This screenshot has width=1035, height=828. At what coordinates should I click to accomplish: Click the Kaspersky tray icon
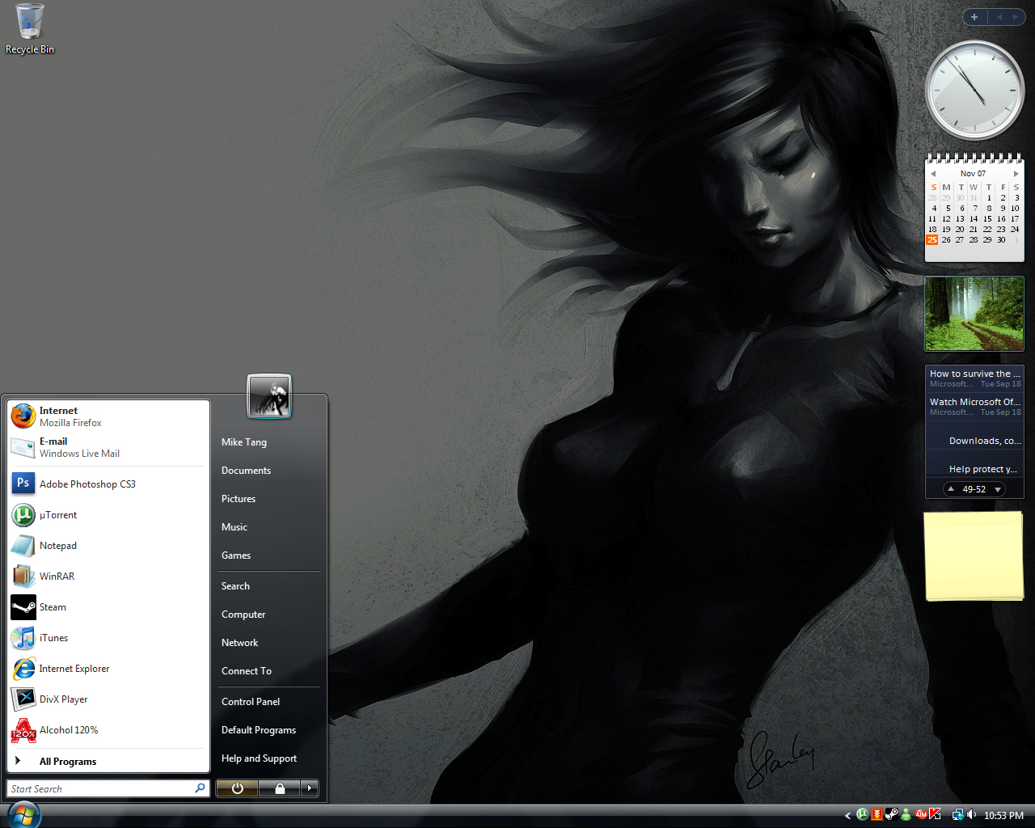pyautogui.click(x=936, y=814)
